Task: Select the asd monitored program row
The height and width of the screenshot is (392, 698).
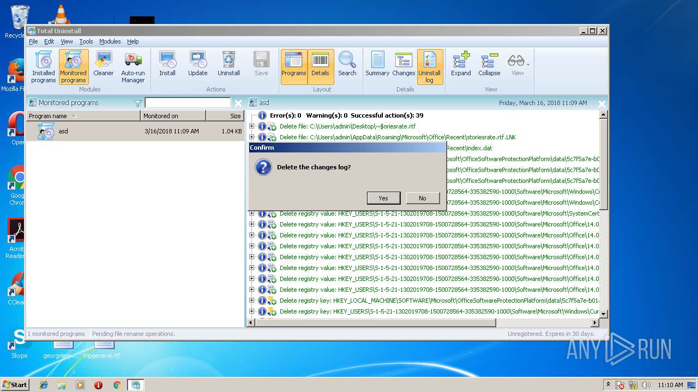Action: (135, 131)
